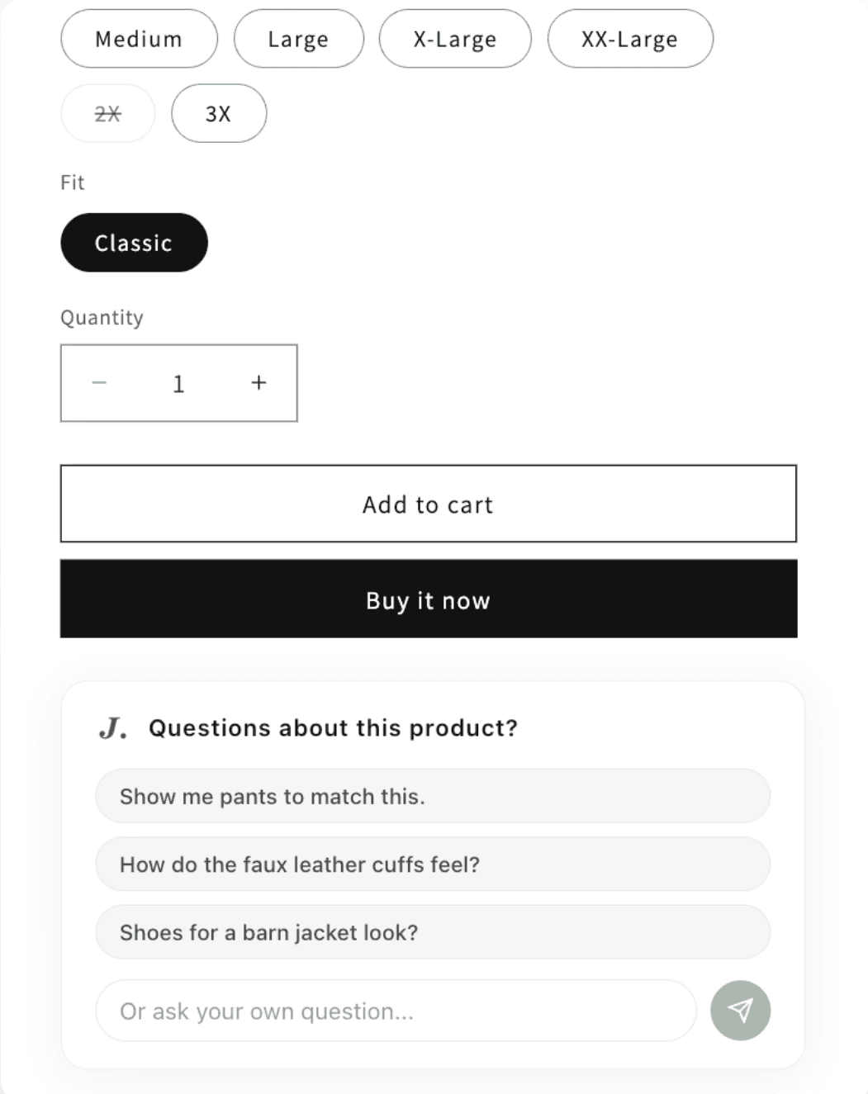Focus the 'Or ask your own question' field
Viewport: 868px width, 1094px height.
[396, 1011]
